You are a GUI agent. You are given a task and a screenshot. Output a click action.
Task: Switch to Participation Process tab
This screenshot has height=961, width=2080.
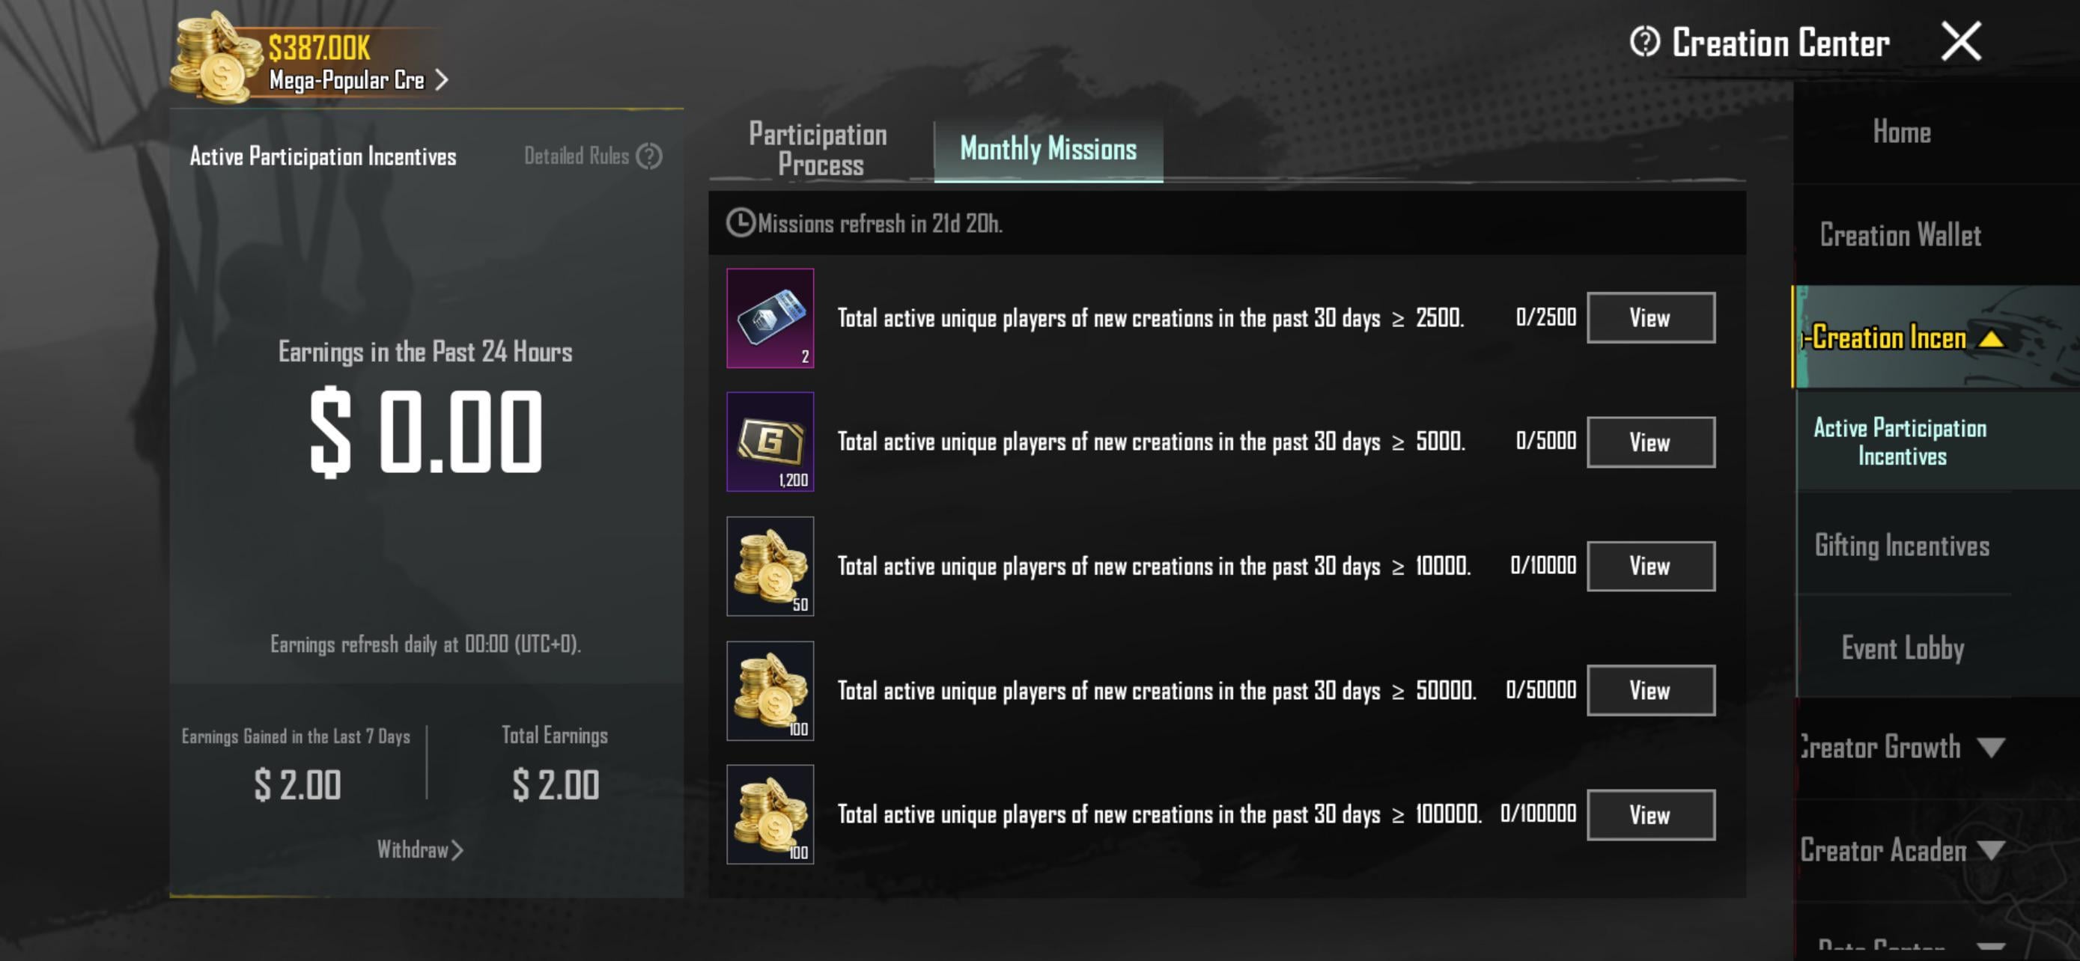(x=819, y=149)
